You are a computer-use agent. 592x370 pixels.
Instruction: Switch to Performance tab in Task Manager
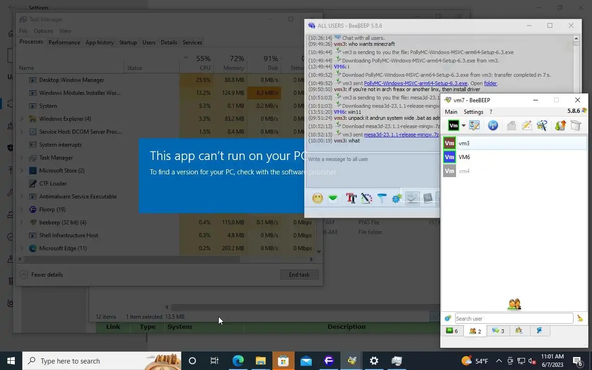[x=64, y=42]
